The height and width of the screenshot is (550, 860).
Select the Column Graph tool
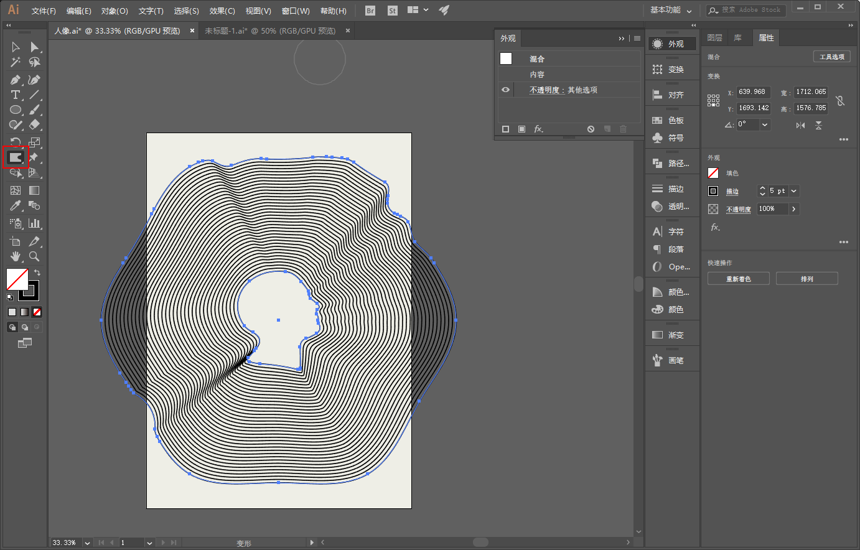coord(35,223)
